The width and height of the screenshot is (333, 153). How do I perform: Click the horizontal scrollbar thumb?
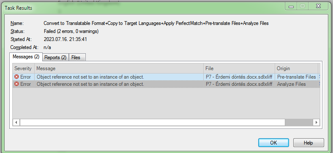[x=152, y=123]
